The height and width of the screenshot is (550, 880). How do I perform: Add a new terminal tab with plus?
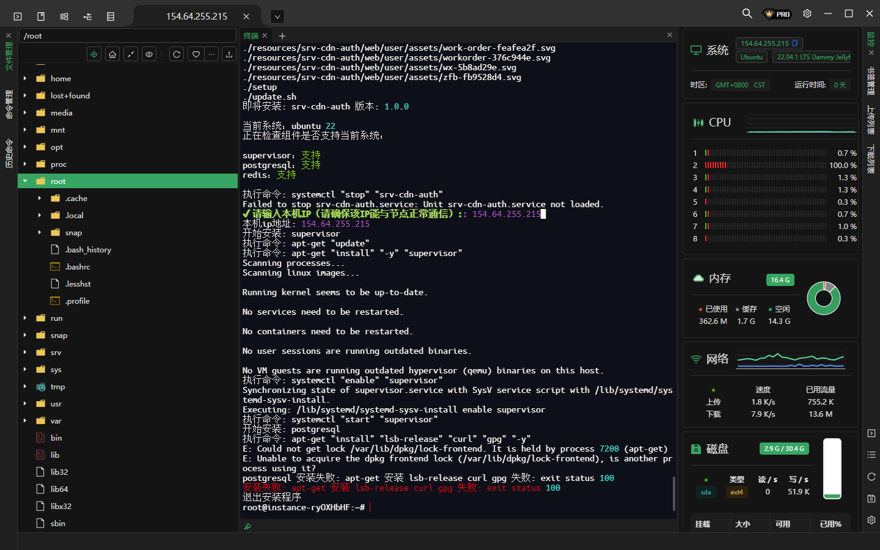point(282,36)
